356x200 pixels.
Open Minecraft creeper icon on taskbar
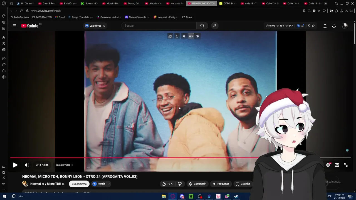click(191, 196)
